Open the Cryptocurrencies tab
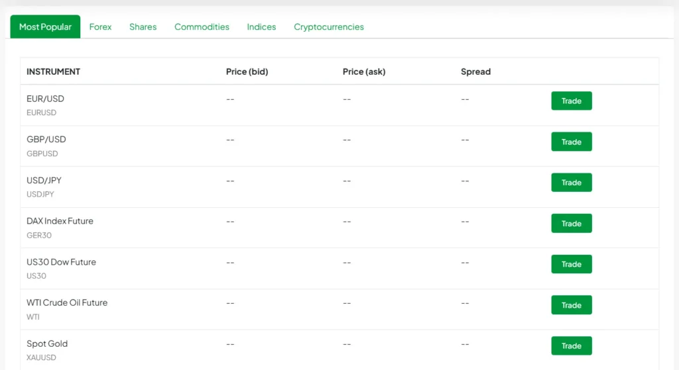The height and width of the screenshot is (370, 679). (328, 27)
